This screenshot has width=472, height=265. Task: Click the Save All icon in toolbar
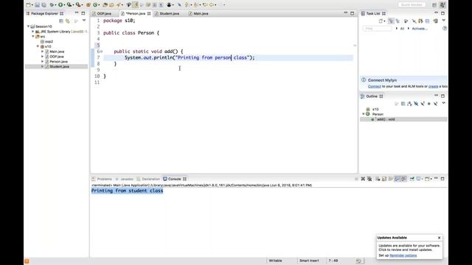click(44, 5)
